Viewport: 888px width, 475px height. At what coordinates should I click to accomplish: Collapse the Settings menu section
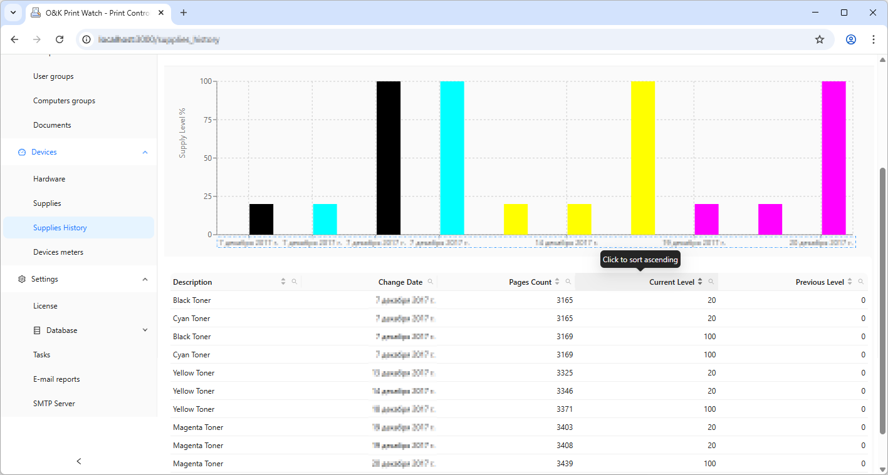tap(145, 279)
